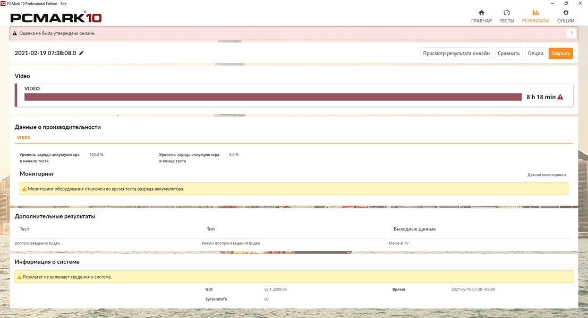This screenshot has height=318, width=588.
Task: Click the result date 2021-02-19 07:38:08.0
Action: click(x=45, y=53)
